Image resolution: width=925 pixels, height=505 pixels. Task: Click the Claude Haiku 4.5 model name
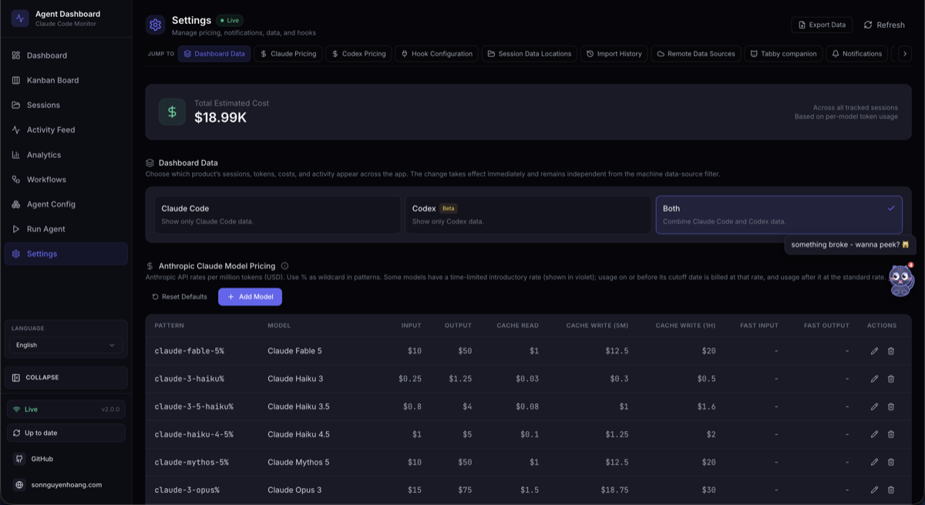tap(298, 434)
